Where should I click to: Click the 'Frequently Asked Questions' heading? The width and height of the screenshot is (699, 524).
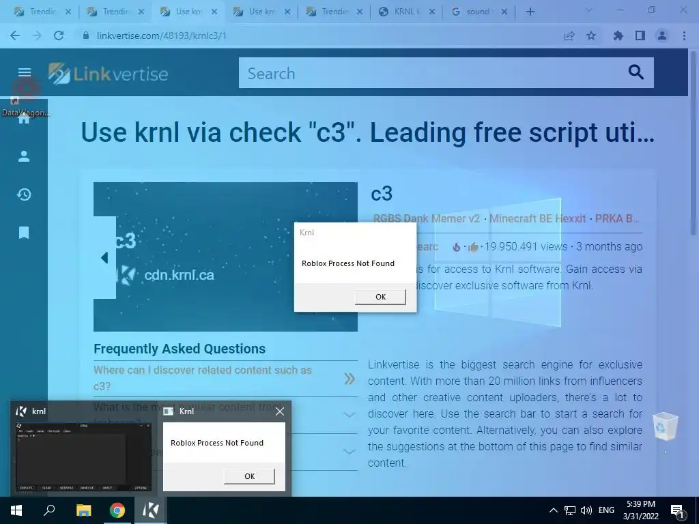(180, 349)
